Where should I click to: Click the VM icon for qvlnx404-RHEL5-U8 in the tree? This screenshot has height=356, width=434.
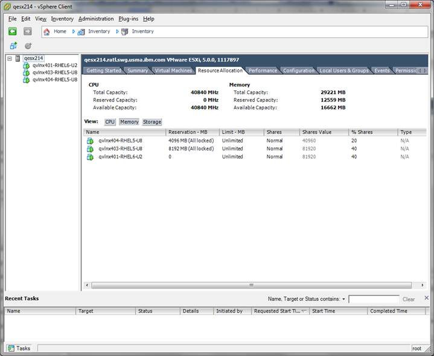pos(27,80)
